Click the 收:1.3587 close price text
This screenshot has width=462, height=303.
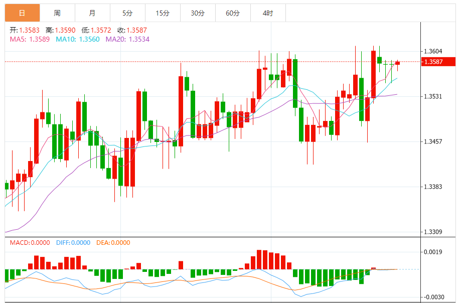click(132, 30)
